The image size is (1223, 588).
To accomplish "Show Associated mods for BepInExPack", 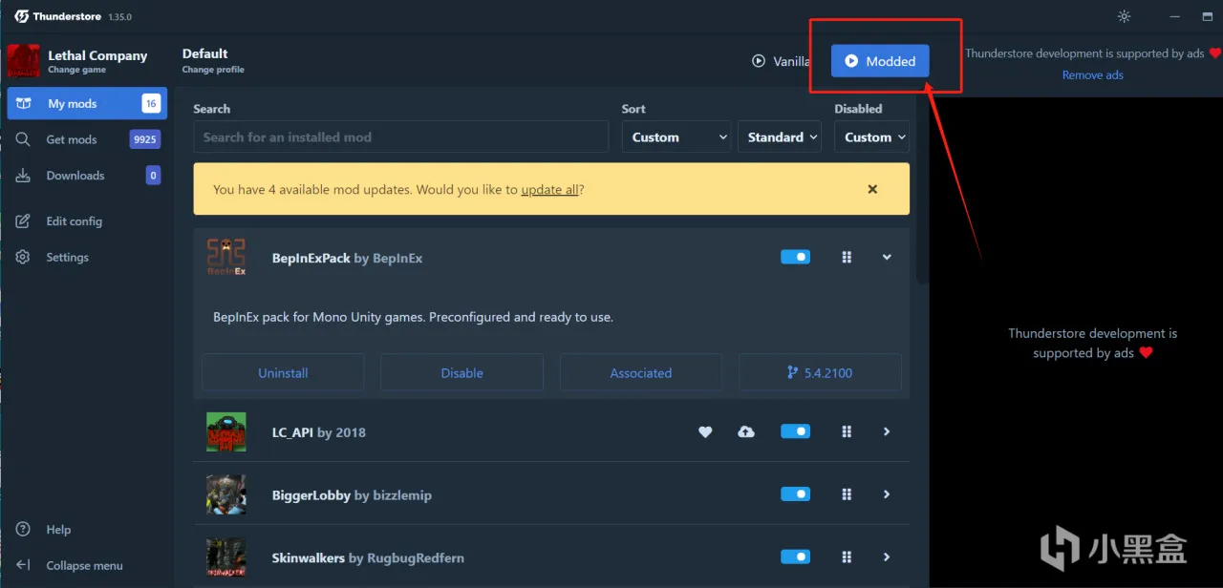I will pyautogui.click(x=641, y=372).
